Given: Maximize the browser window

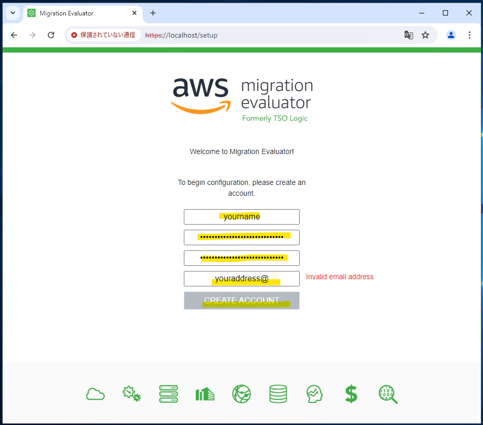Looking at the screenshot, I should pyautogui.click(x=445, y=13).
